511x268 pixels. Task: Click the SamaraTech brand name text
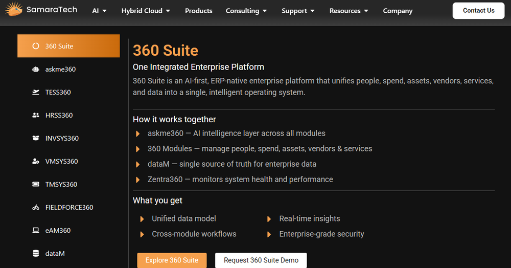[x=52, y=9]
